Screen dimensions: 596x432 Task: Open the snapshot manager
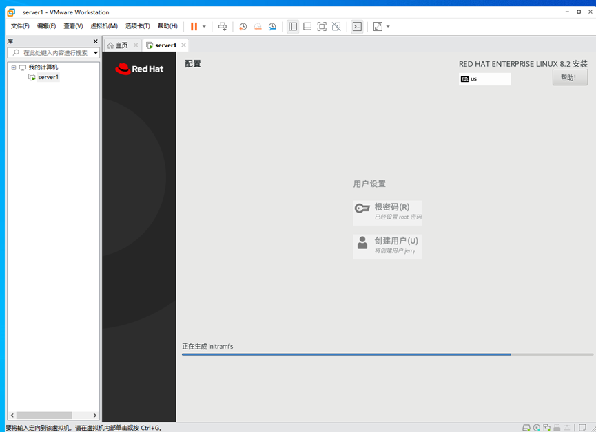[272, 27]
